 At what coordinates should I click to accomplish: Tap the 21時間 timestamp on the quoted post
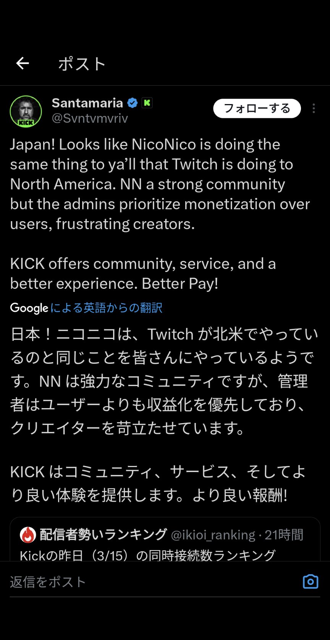284,535
